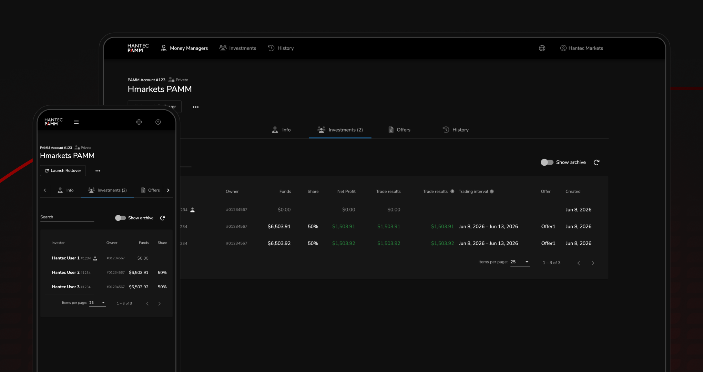703x372 pixels.
Task: Toggle Show archive switch in desktop view
Action: tap(547, 162)
